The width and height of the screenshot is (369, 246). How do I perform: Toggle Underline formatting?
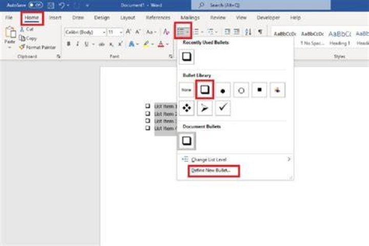(x=87, y=44)
